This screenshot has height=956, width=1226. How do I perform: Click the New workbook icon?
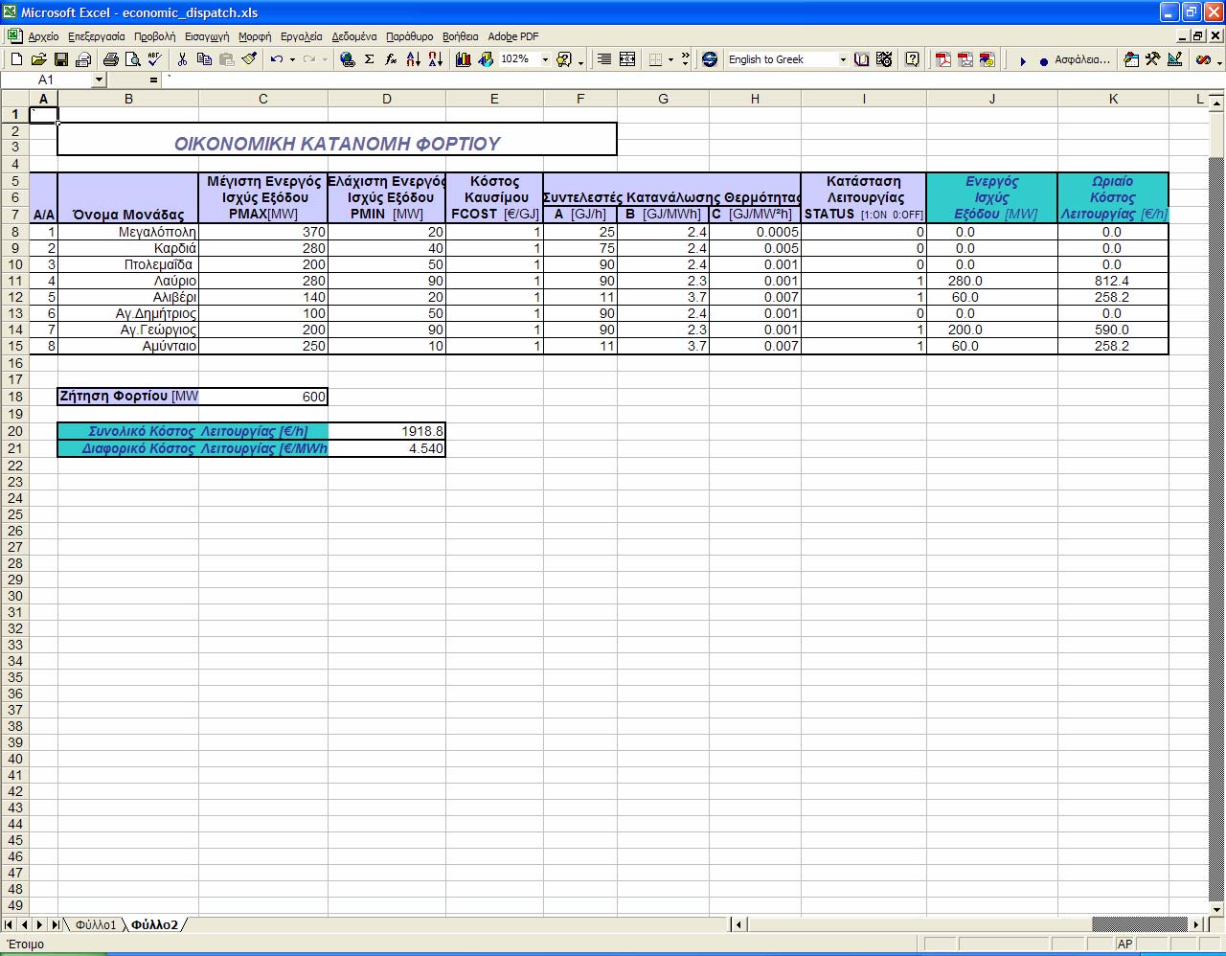click(x=16, y=59)
